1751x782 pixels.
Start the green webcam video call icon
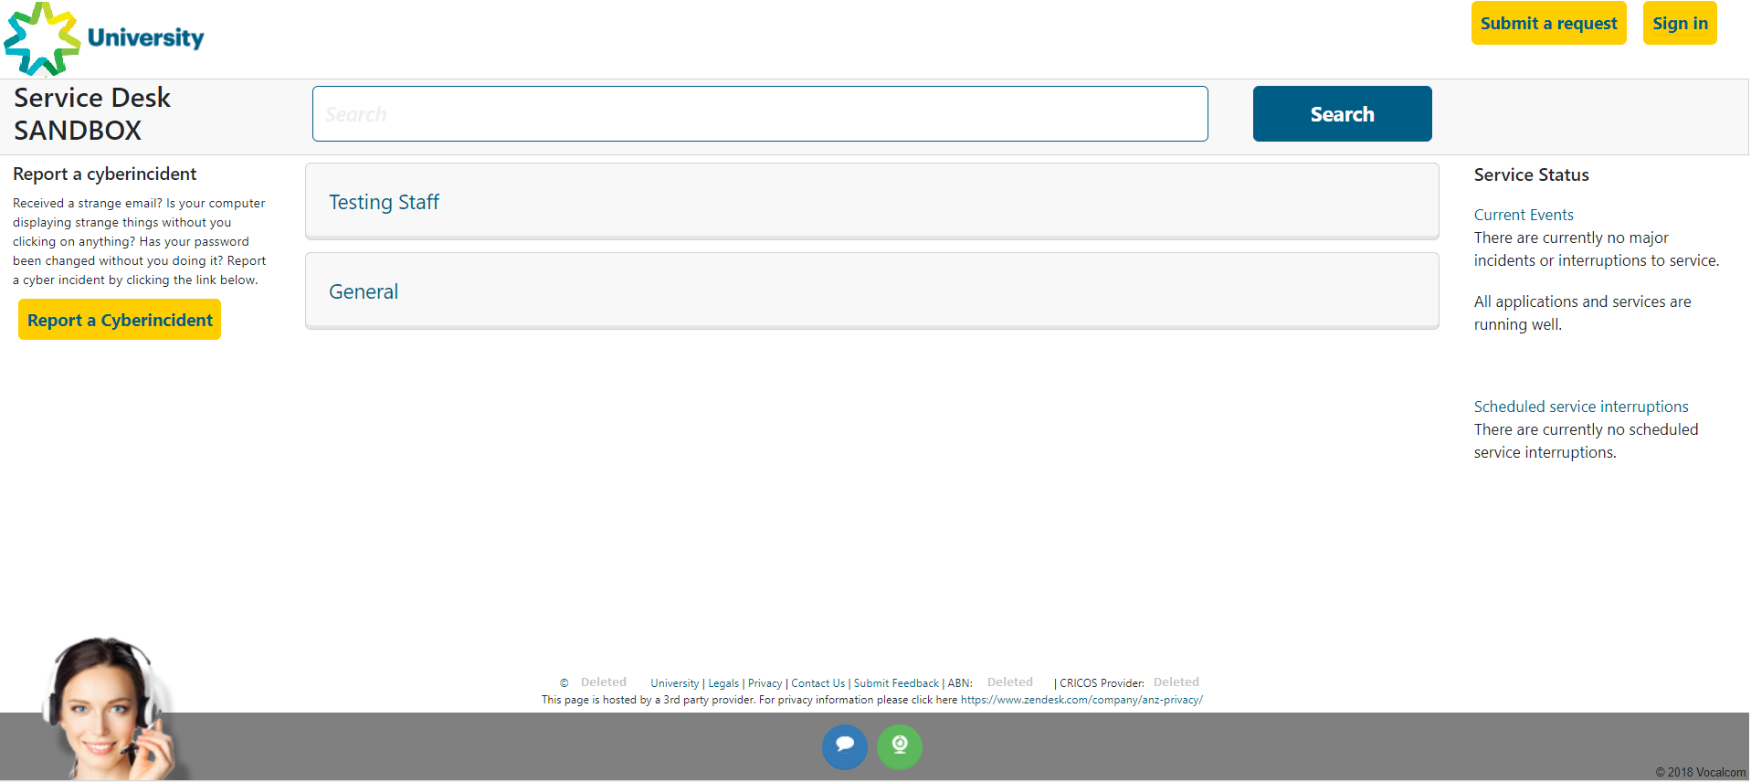[900, 746]
